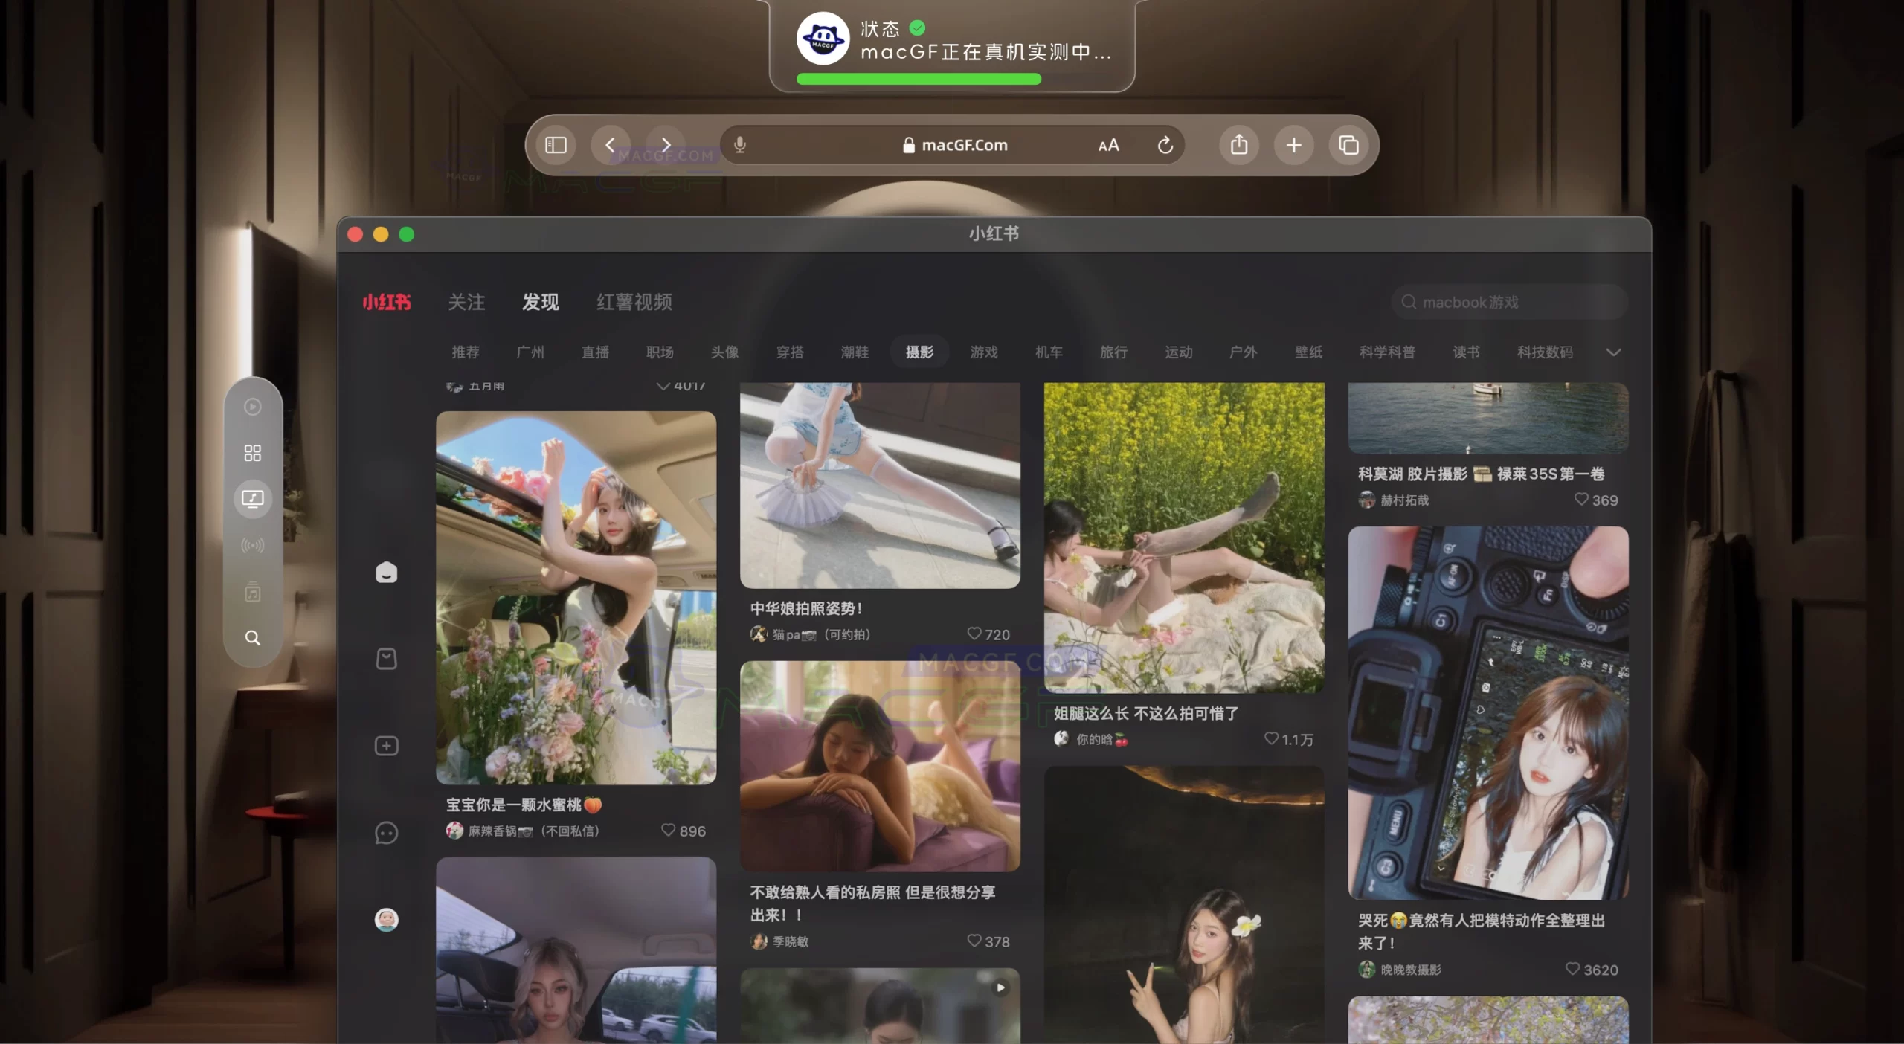Click the reload page icon
This screenshot has width=1904, height=1044.
tap(1165, 145)
